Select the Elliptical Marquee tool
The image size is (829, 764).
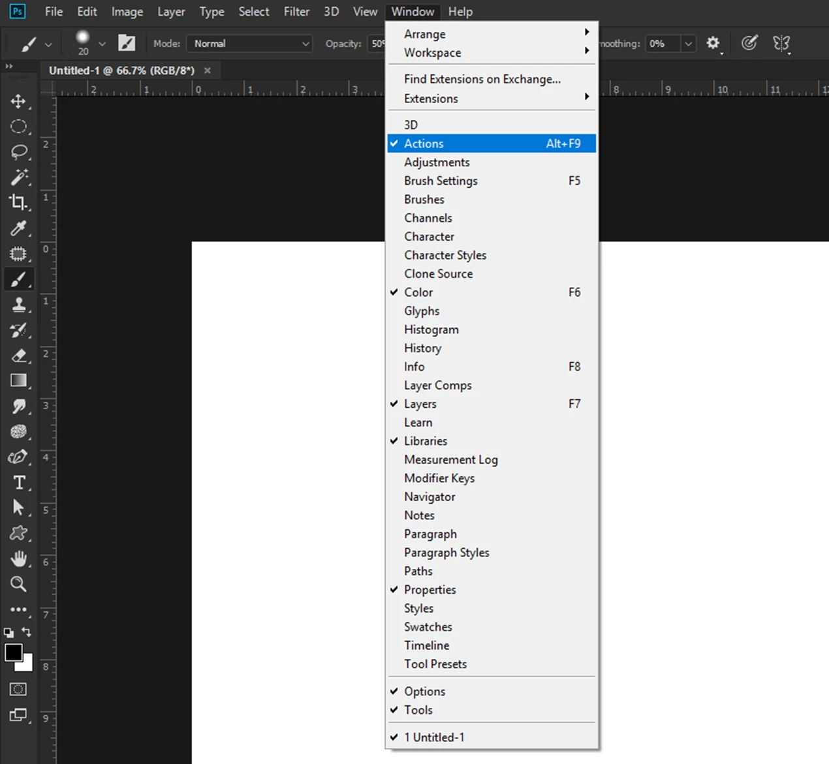point(18,127)
